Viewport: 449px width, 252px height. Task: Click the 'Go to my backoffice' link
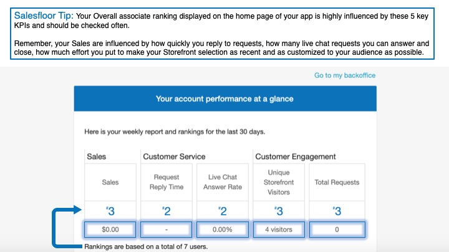(345, 75)
